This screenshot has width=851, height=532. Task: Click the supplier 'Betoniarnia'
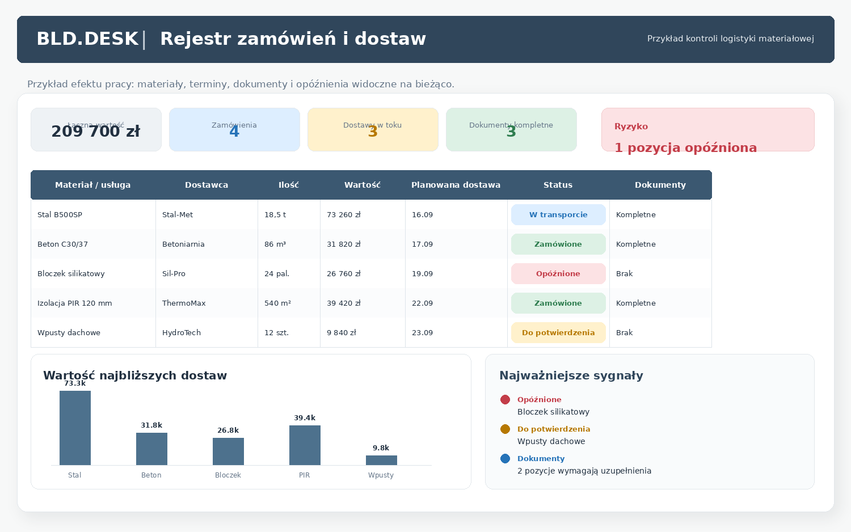pyautogui.click(x=183, y=244)
